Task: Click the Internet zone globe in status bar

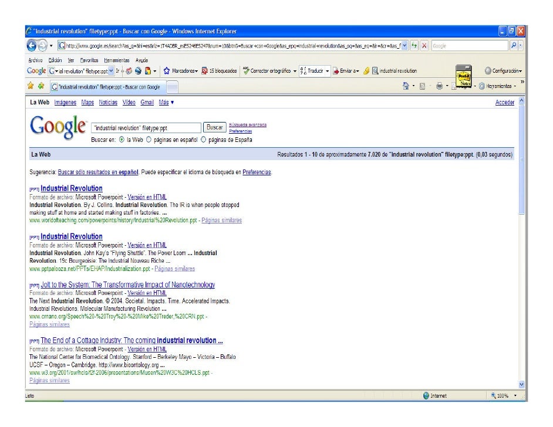Action: 426,396
